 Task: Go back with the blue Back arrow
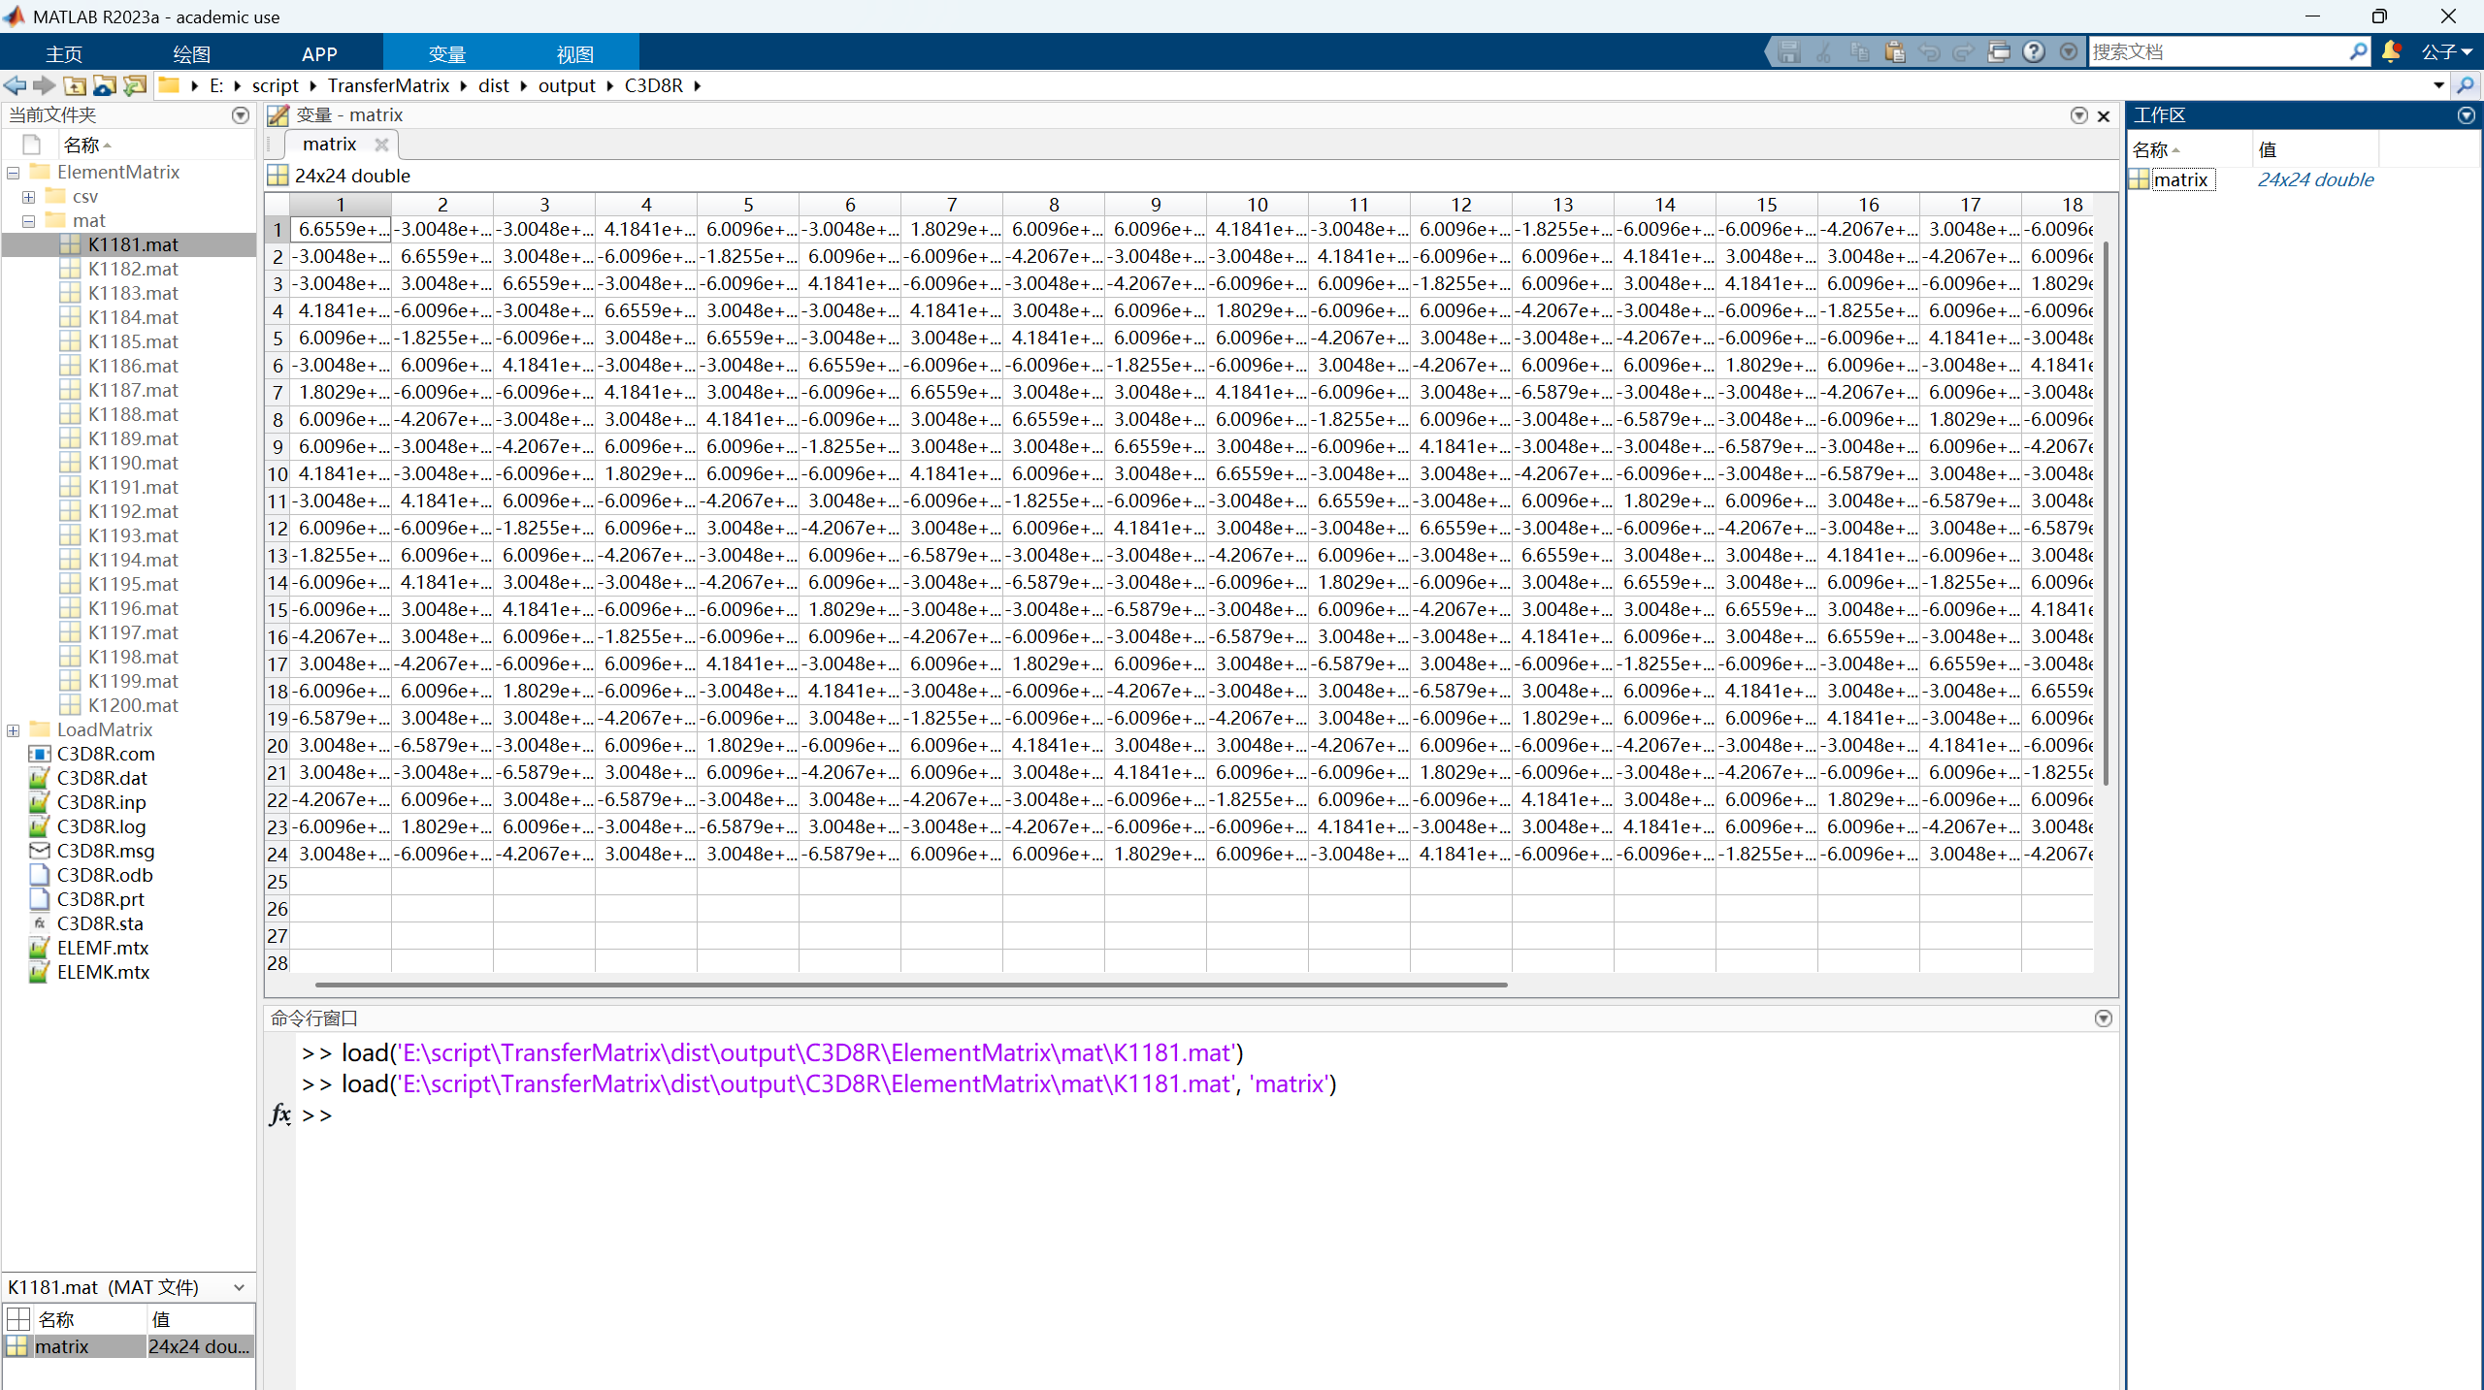coord(16,85)
